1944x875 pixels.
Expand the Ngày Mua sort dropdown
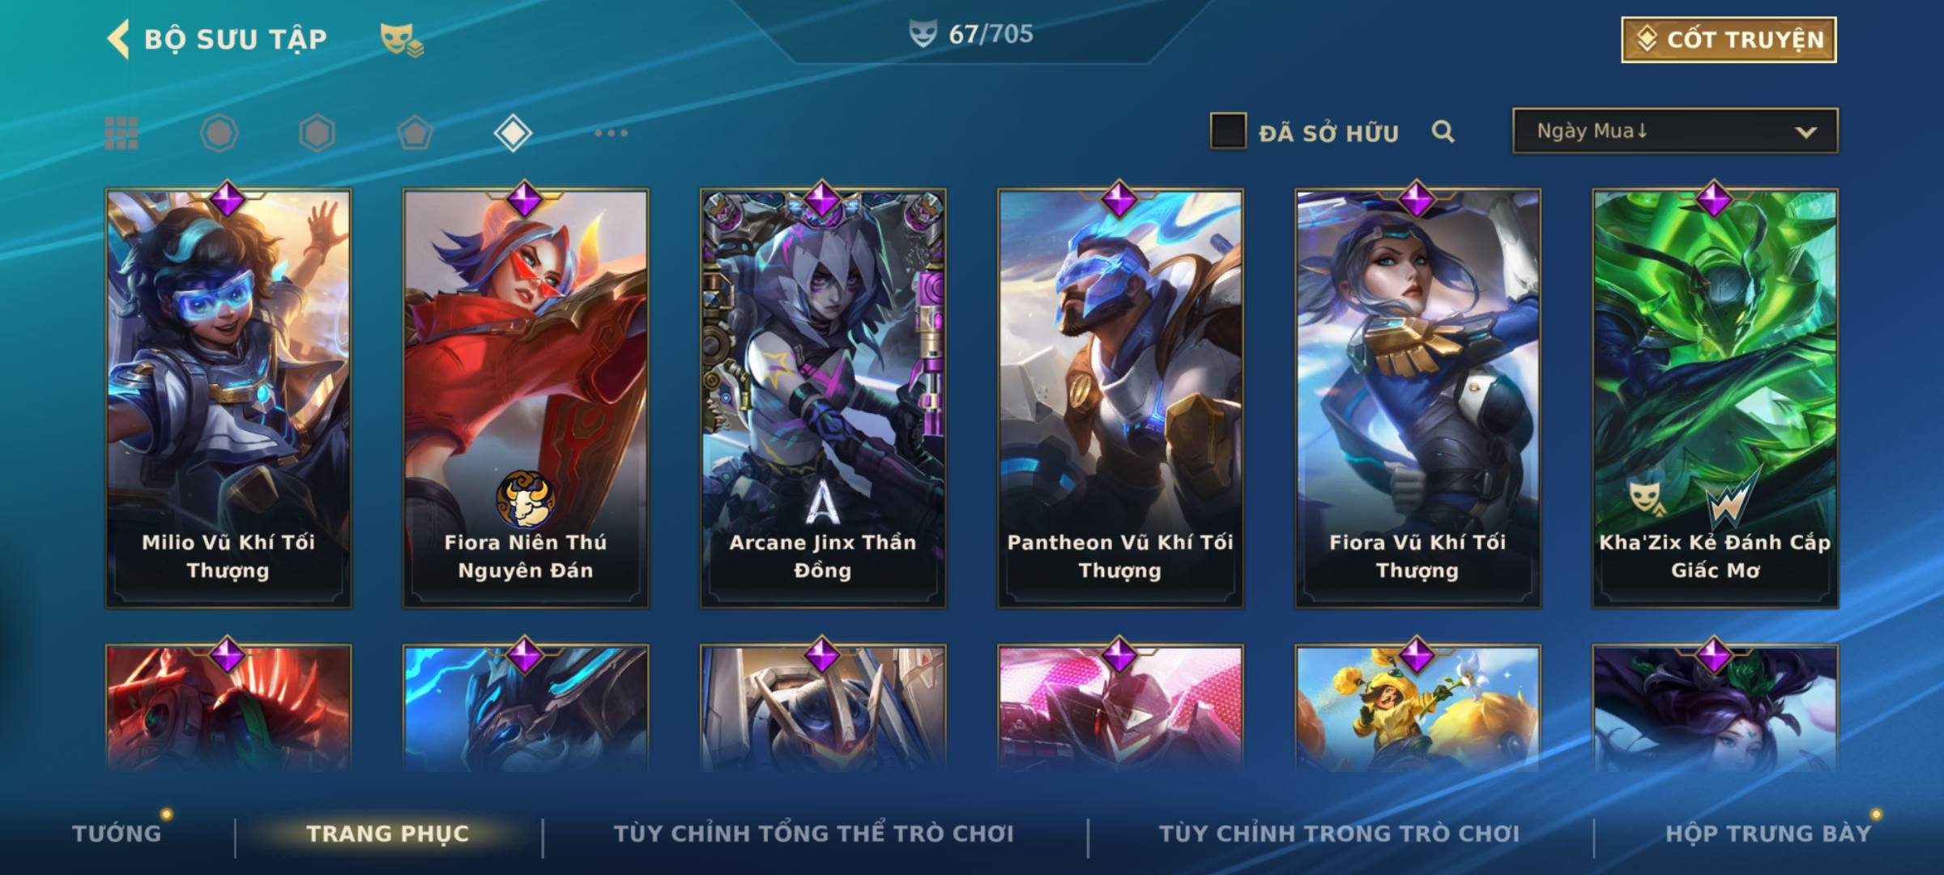[x=1675, y=130]
